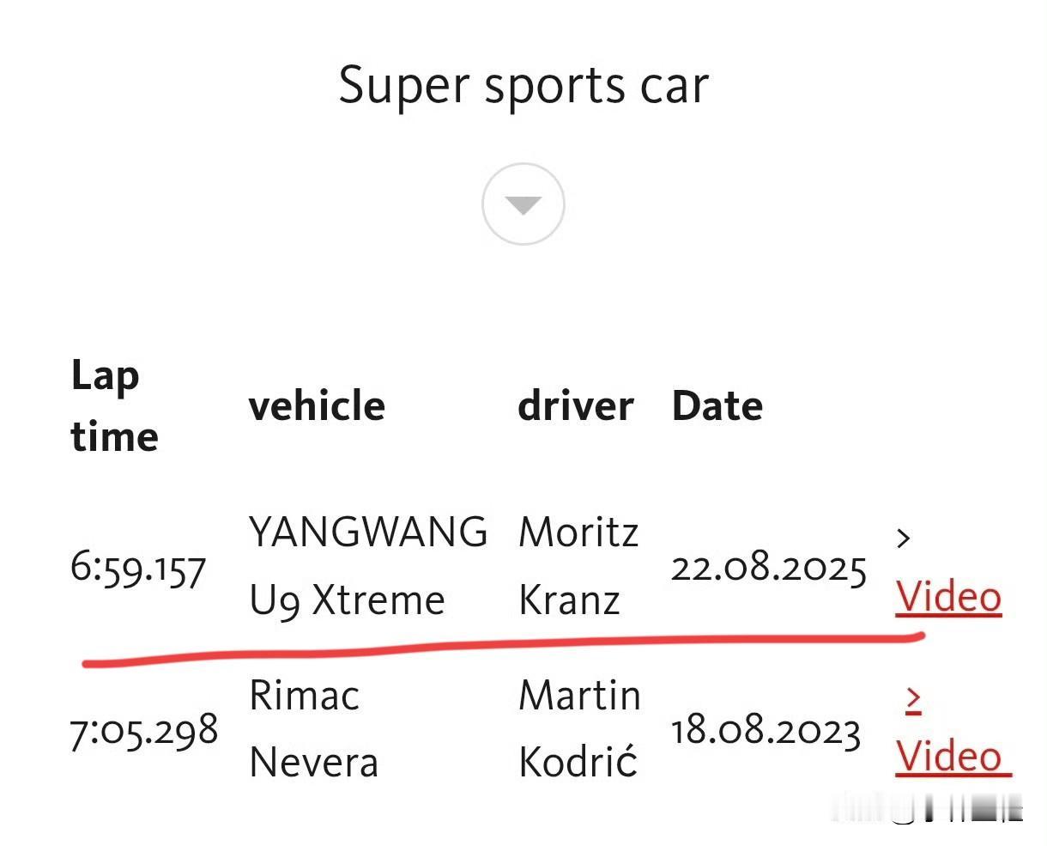
Task: Select the driver column header
Action: (x=576, y=406)
